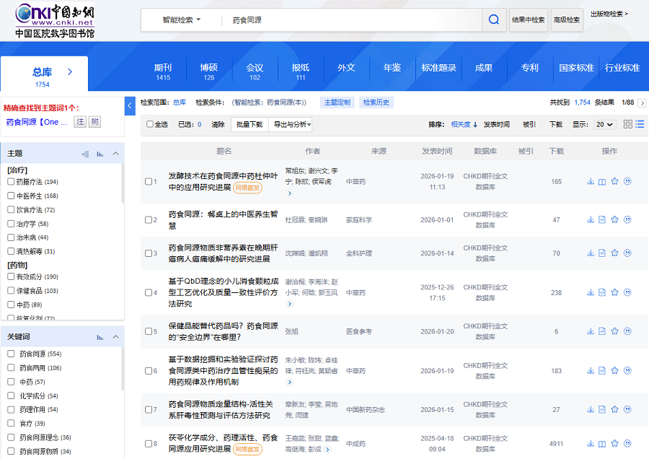Open online reading (book icon) for first result

pyautogui.click(x=602, y=182)
